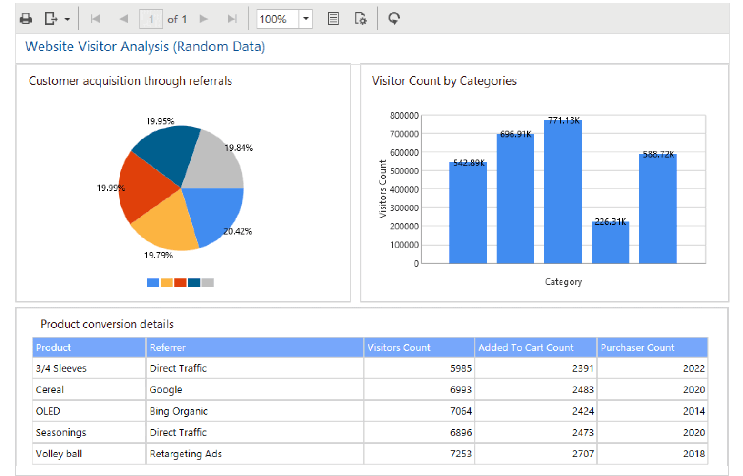The height and width of the screenshot is (476, 743).
Task: Go to the next page
Action: 204,19
